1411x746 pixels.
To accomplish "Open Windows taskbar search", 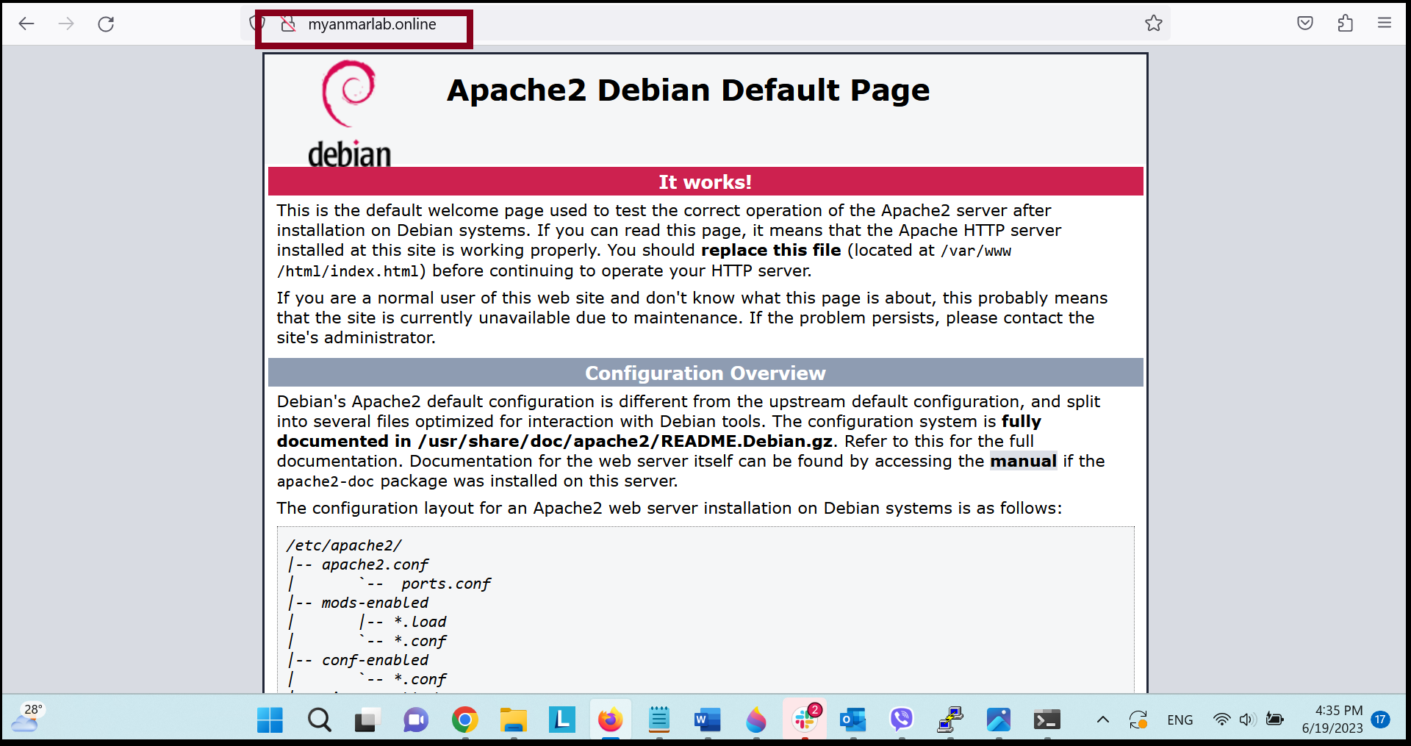I will coord(319,720).
